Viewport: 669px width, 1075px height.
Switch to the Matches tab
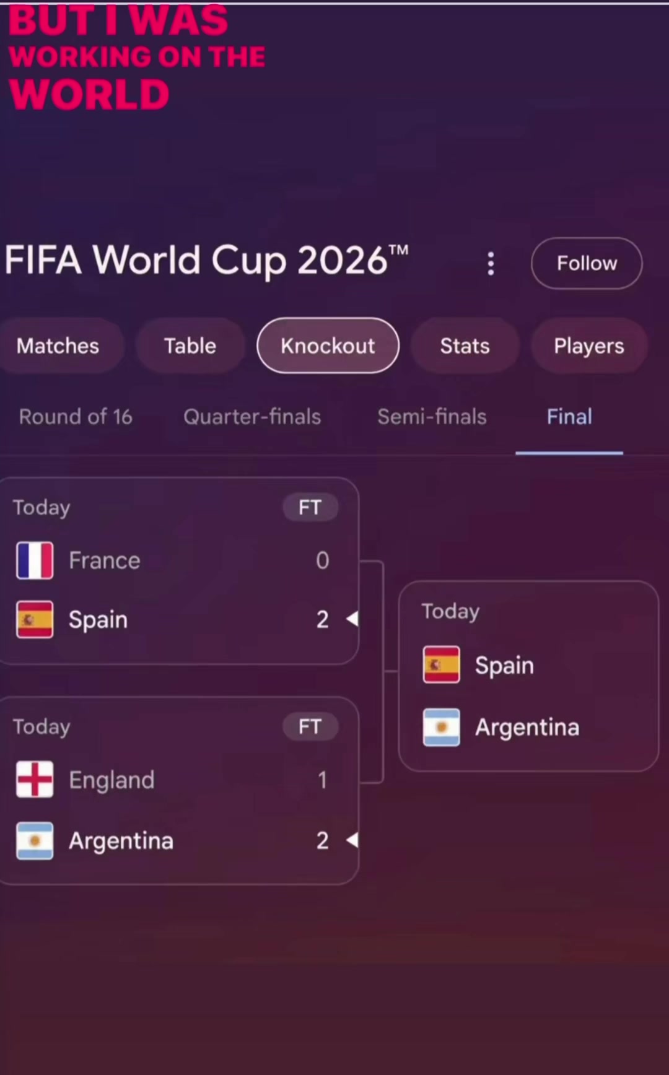pyautogui.click(x=58, y=346)
